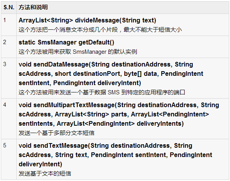230x181 pixels.
Task: Click row number 1 cell
Action: pos(9,25)
